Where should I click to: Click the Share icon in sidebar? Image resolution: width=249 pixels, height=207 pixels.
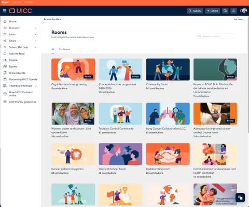pyautogui.click(x=5, y=41)
